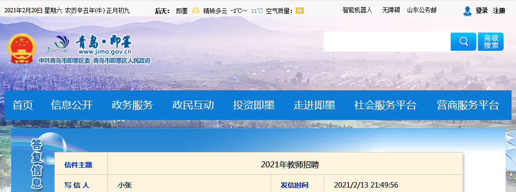Screen dimensions: 516x192
Task: Open the 无障碍 accessibility link
Action: [x=391, y=10]
